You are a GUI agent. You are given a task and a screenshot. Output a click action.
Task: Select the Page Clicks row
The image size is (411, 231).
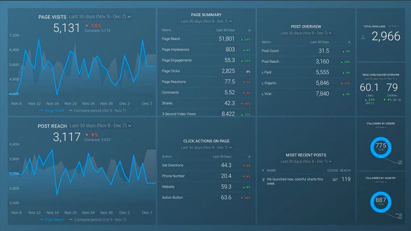pos(206,71)
